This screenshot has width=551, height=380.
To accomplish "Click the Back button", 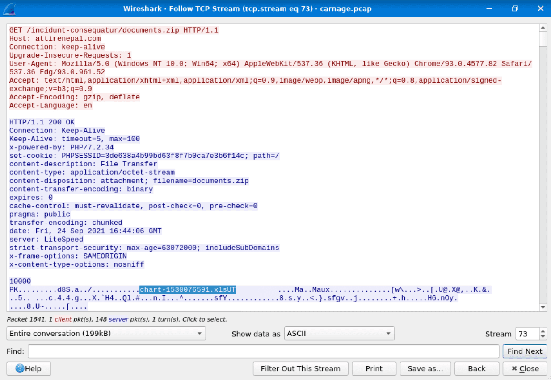I will (x=476, y=368).
